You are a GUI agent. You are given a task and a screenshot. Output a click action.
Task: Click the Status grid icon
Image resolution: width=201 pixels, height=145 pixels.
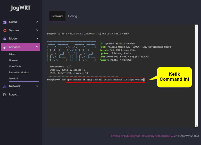[5, 22]
